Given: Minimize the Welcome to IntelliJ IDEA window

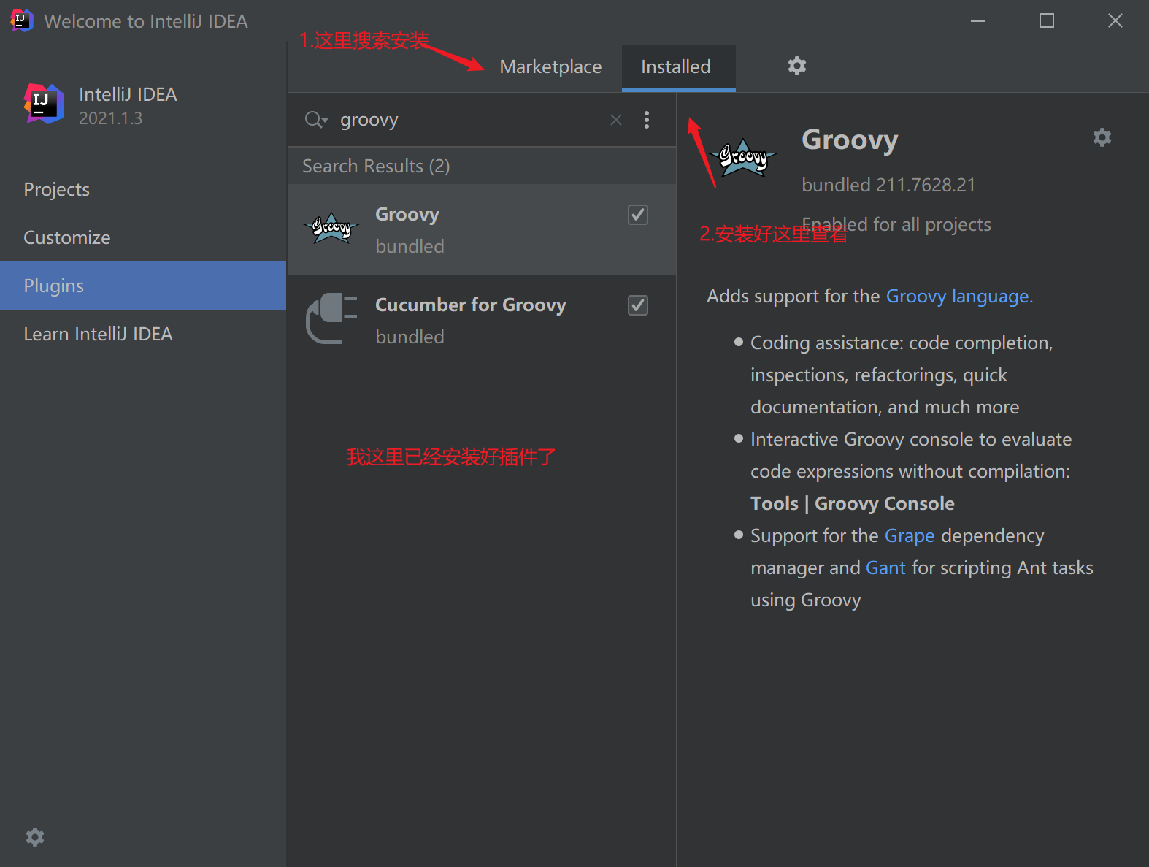Looking at the screenshot, I should point(978,20).
